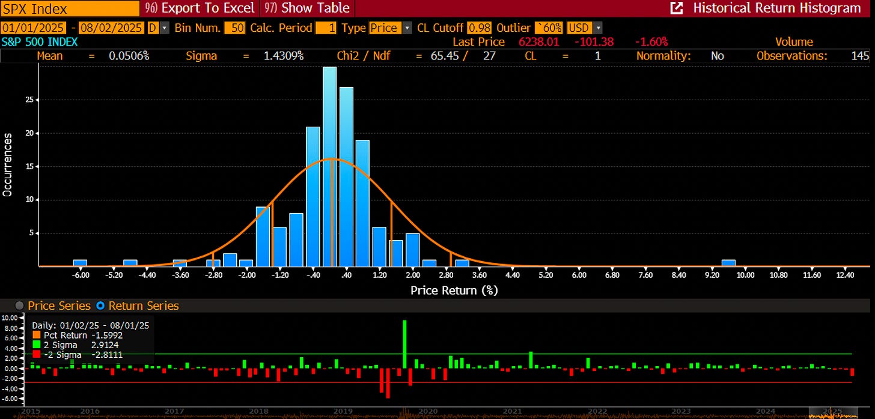Screen dimensions: 875x419
Task: Click red -2 Sigma legend swatch
Action: [x=36, y=355]
